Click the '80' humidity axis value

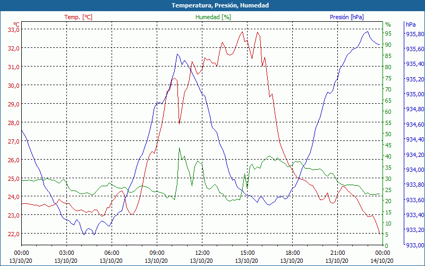click(x=388, y=67)
